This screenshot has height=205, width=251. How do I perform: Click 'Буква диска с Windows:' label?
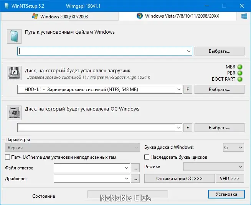[x=169, y=147]
